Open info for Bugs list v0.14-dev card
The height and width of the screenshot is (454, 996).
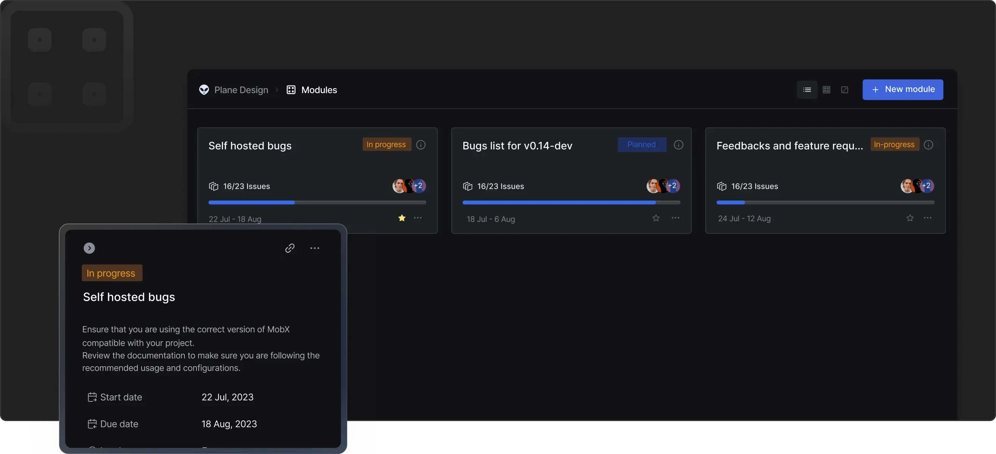coord(678,145)
